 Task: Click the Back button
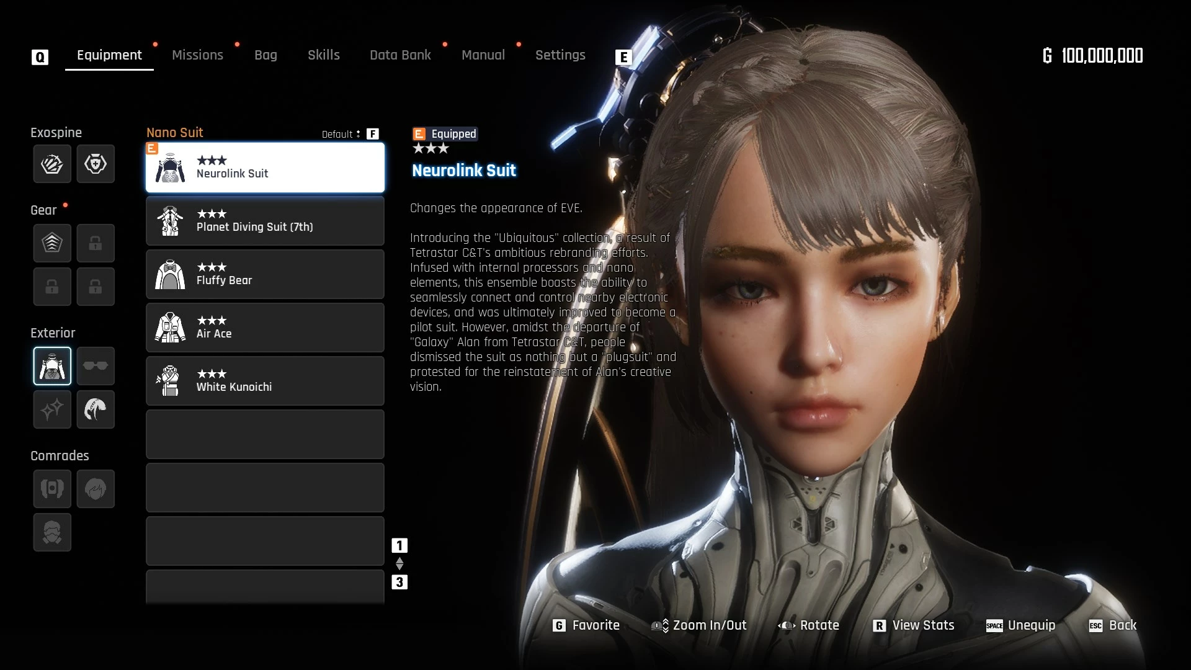tap(1113, 625)
